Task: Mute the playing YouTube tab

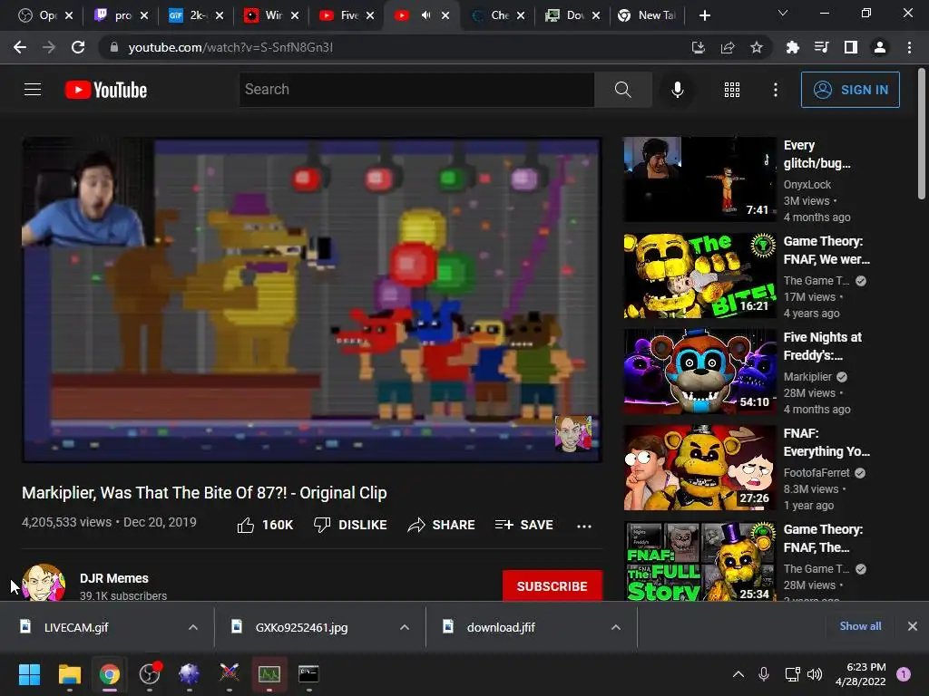Action: coord(425,15)
